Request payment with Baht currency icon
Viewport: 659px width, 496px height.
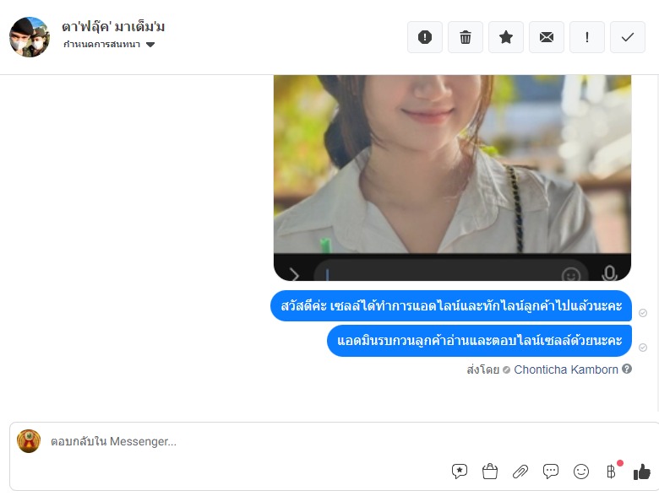pyautogui.click(x=611, y=472)
